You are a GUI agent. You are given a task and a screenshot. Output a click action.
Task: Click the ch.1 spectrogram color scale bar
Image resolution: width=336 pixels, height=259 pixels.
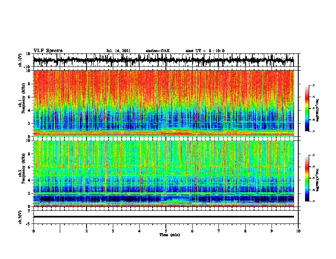307,108
